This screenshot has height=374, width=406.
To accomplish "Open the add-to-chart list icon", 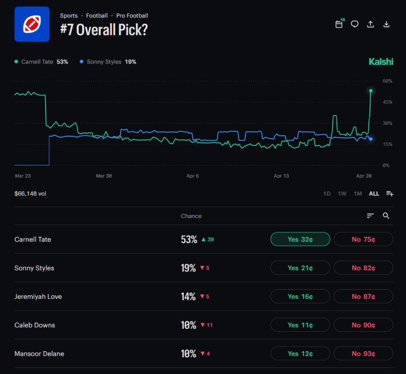I will point(390,194).
